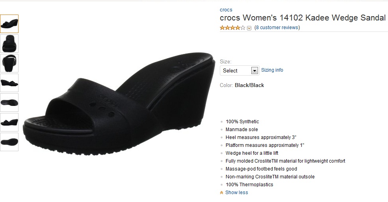Click the star rating icons

coord(232,28)
